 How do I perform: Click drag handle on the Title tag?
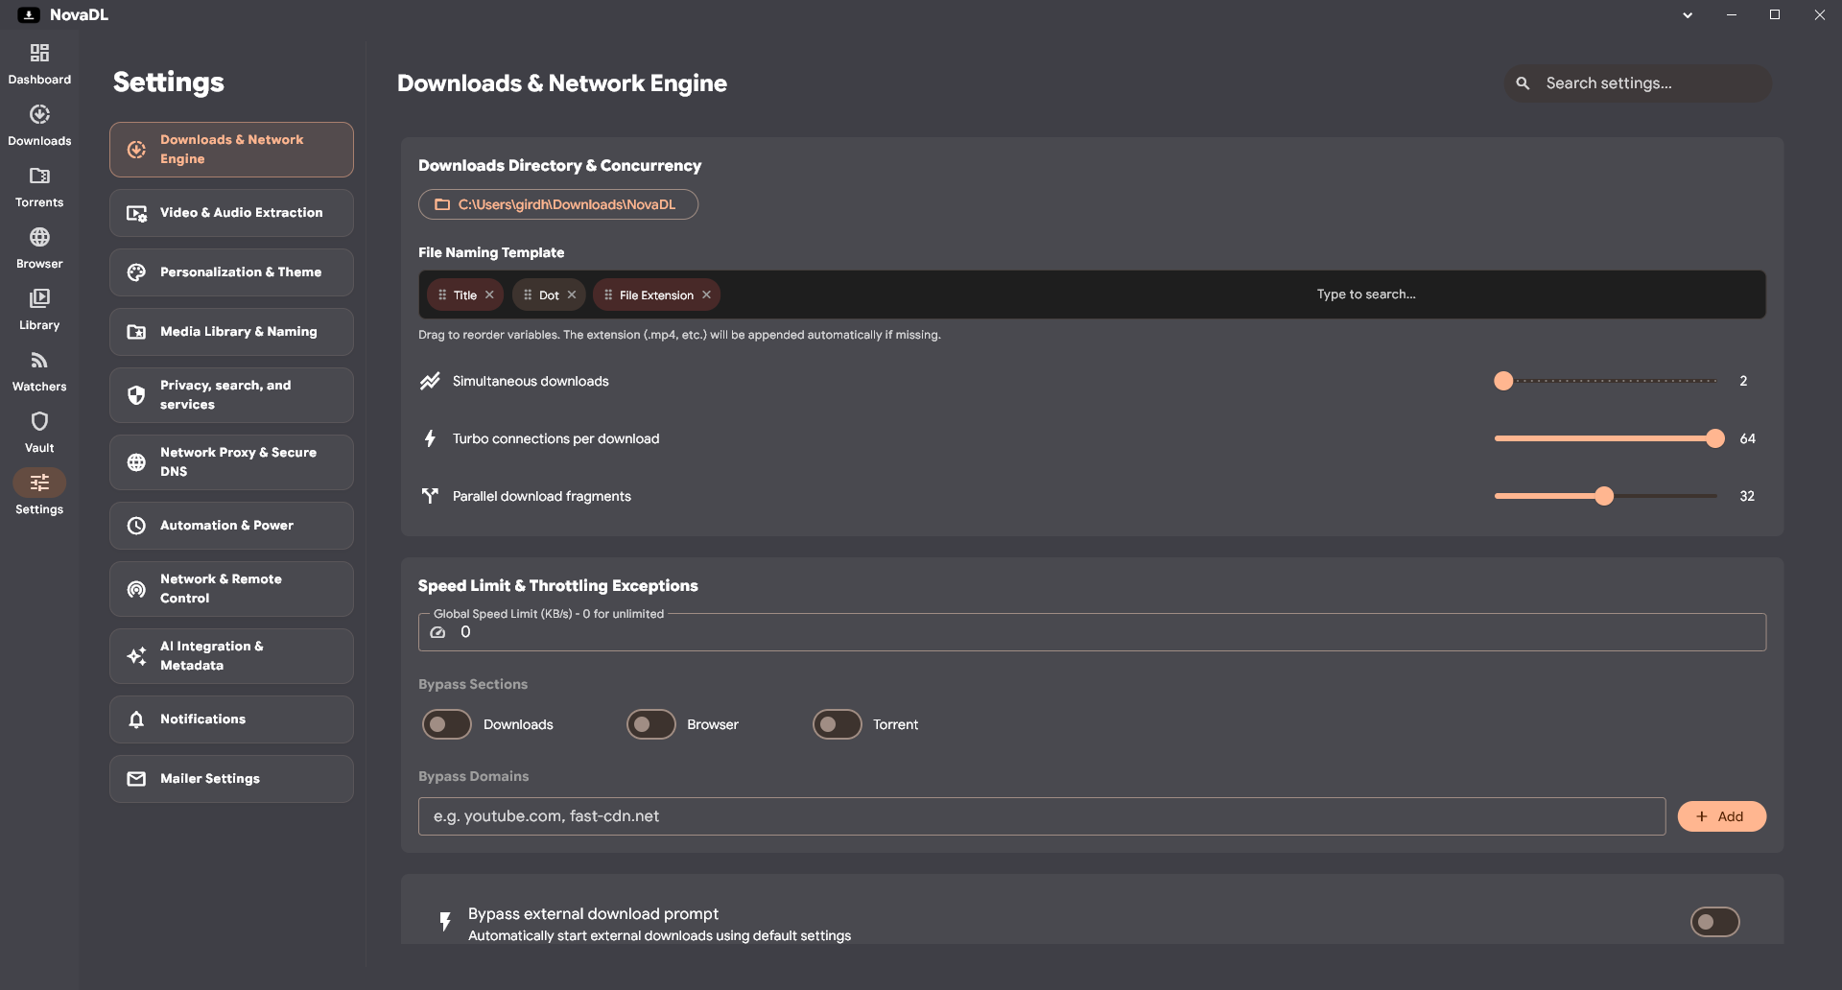click(x=442, y=295)
